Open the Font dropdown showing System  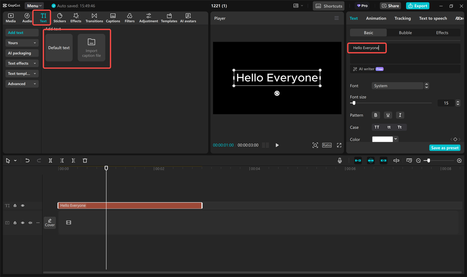(398, 86)
